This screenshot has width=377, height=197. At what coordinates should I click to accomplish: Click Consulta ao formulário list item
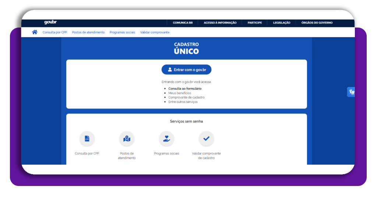(x=185, y=89)
